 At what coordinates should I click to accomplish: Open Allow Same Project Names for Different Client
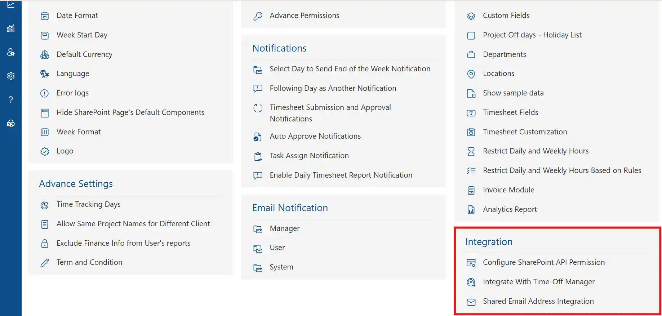(133, 224)
